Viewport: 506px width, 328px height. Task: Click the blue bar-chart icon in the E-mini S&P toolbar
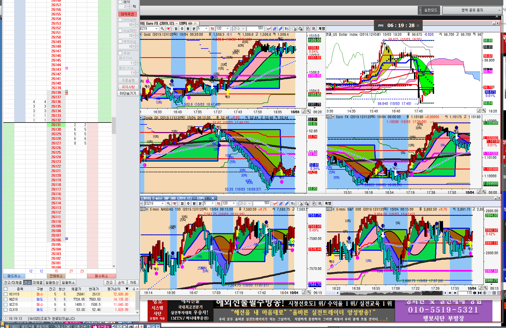point(287,204)
